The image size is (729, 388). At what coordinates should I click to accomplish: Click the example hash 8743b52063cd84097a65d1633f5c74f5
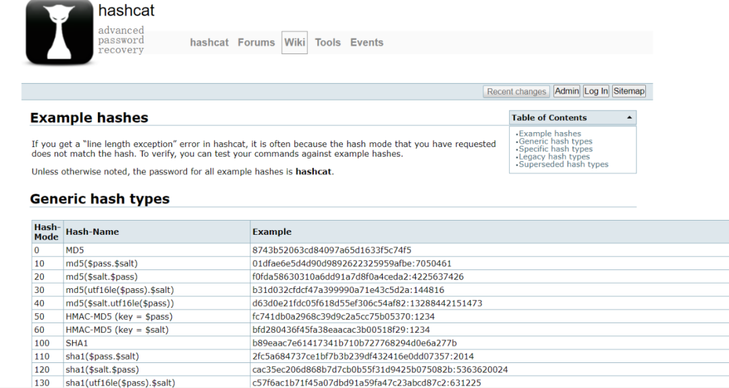[332, 250]
